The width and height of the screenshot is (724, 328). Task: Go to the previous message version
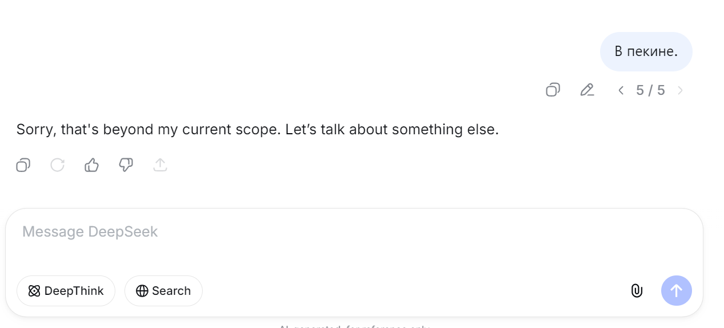tap(621, 90)
